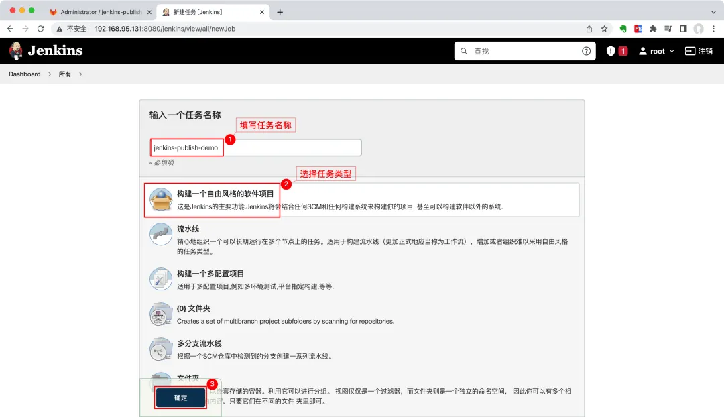Switch to the GitLab Administrator tab
724x417 pixels.
tap(101, 12)
